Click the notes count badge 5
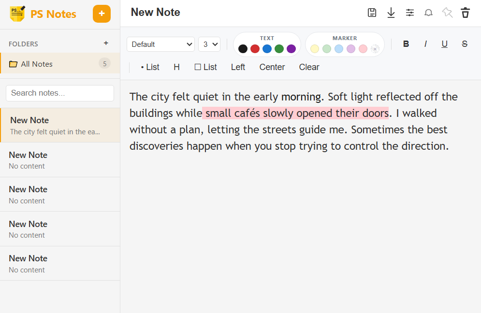The width and height of the screenshot is (481, 313). (104, 63)
